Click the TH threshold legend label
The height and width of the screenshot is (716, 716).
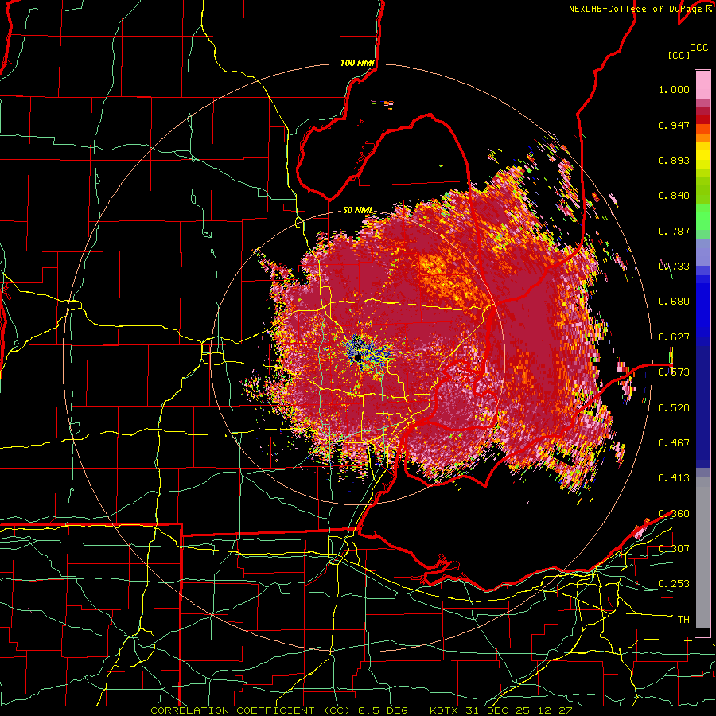683,619
